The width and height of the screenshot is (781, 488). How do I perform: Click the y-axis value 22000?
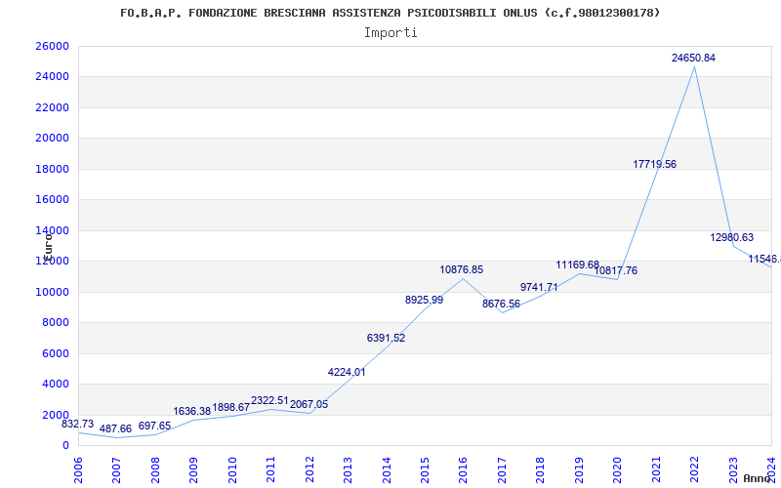tap(52, 107)
